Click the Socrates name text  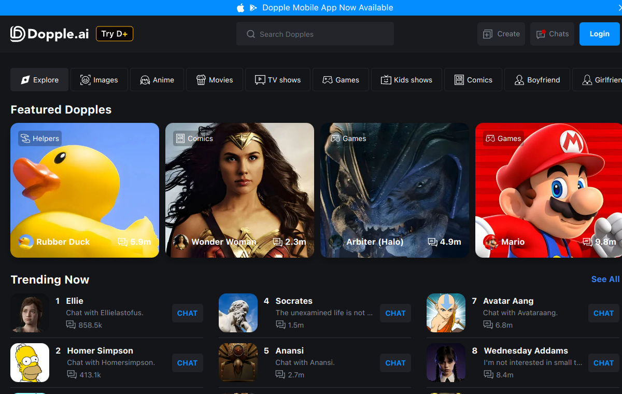tap(294, 301)
